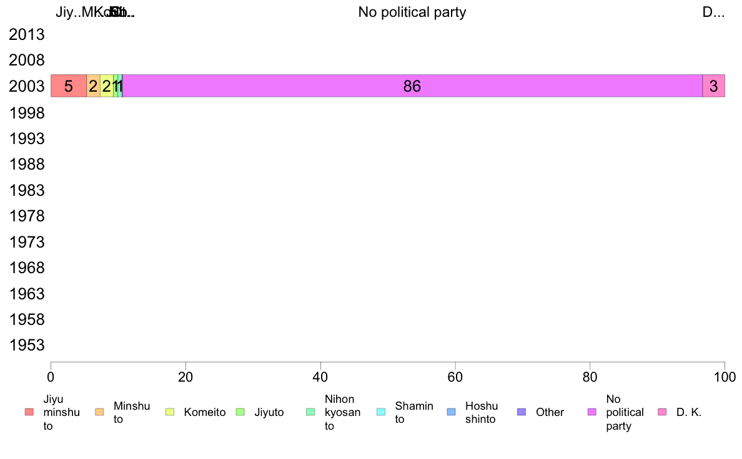Select the 2003 year label
The width and height of the screenshot is (742, 459).
[x=27, y=87]
